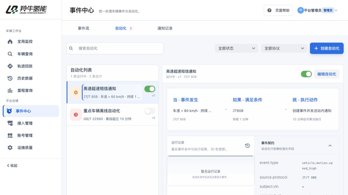This screenshot has height=195, width=348.
Task: Go to 轨迹回放 menu item
Action: click(31, 66)
